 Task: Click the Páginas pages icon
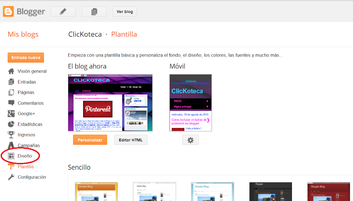coord(11,92)
